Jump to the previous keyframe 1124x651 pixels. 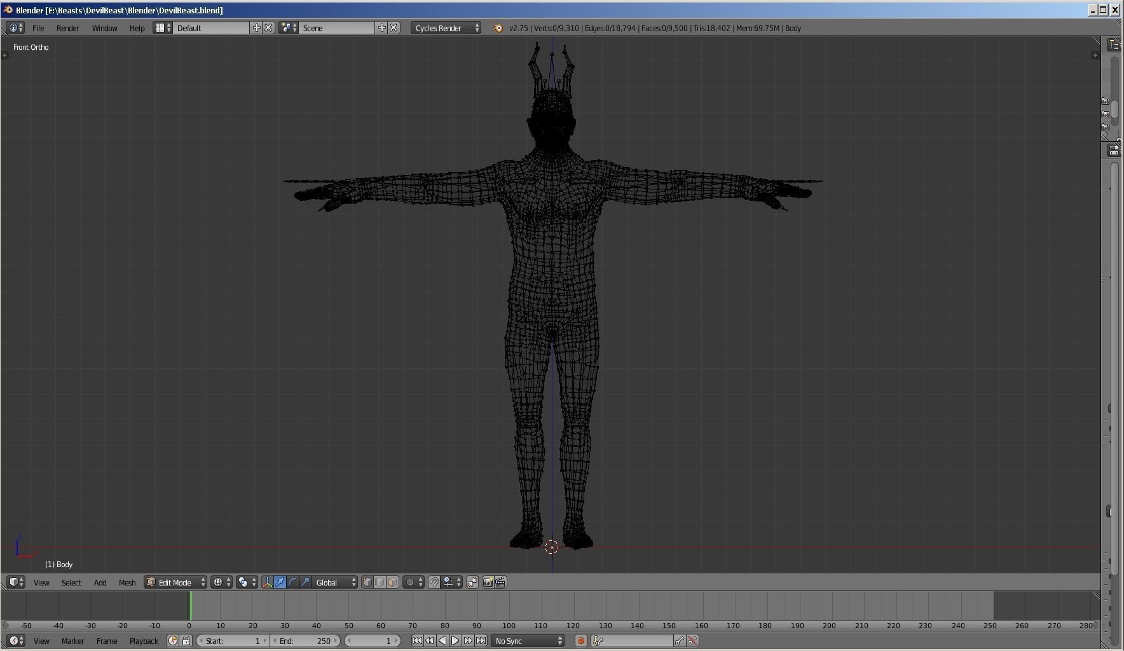tap(430, 641)
